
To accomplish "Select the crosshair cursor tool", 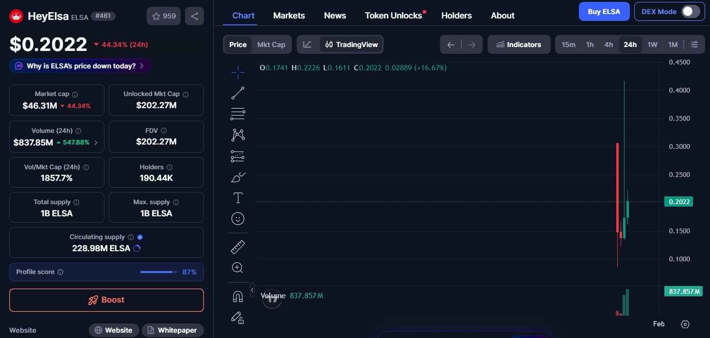I will (238, 72).
